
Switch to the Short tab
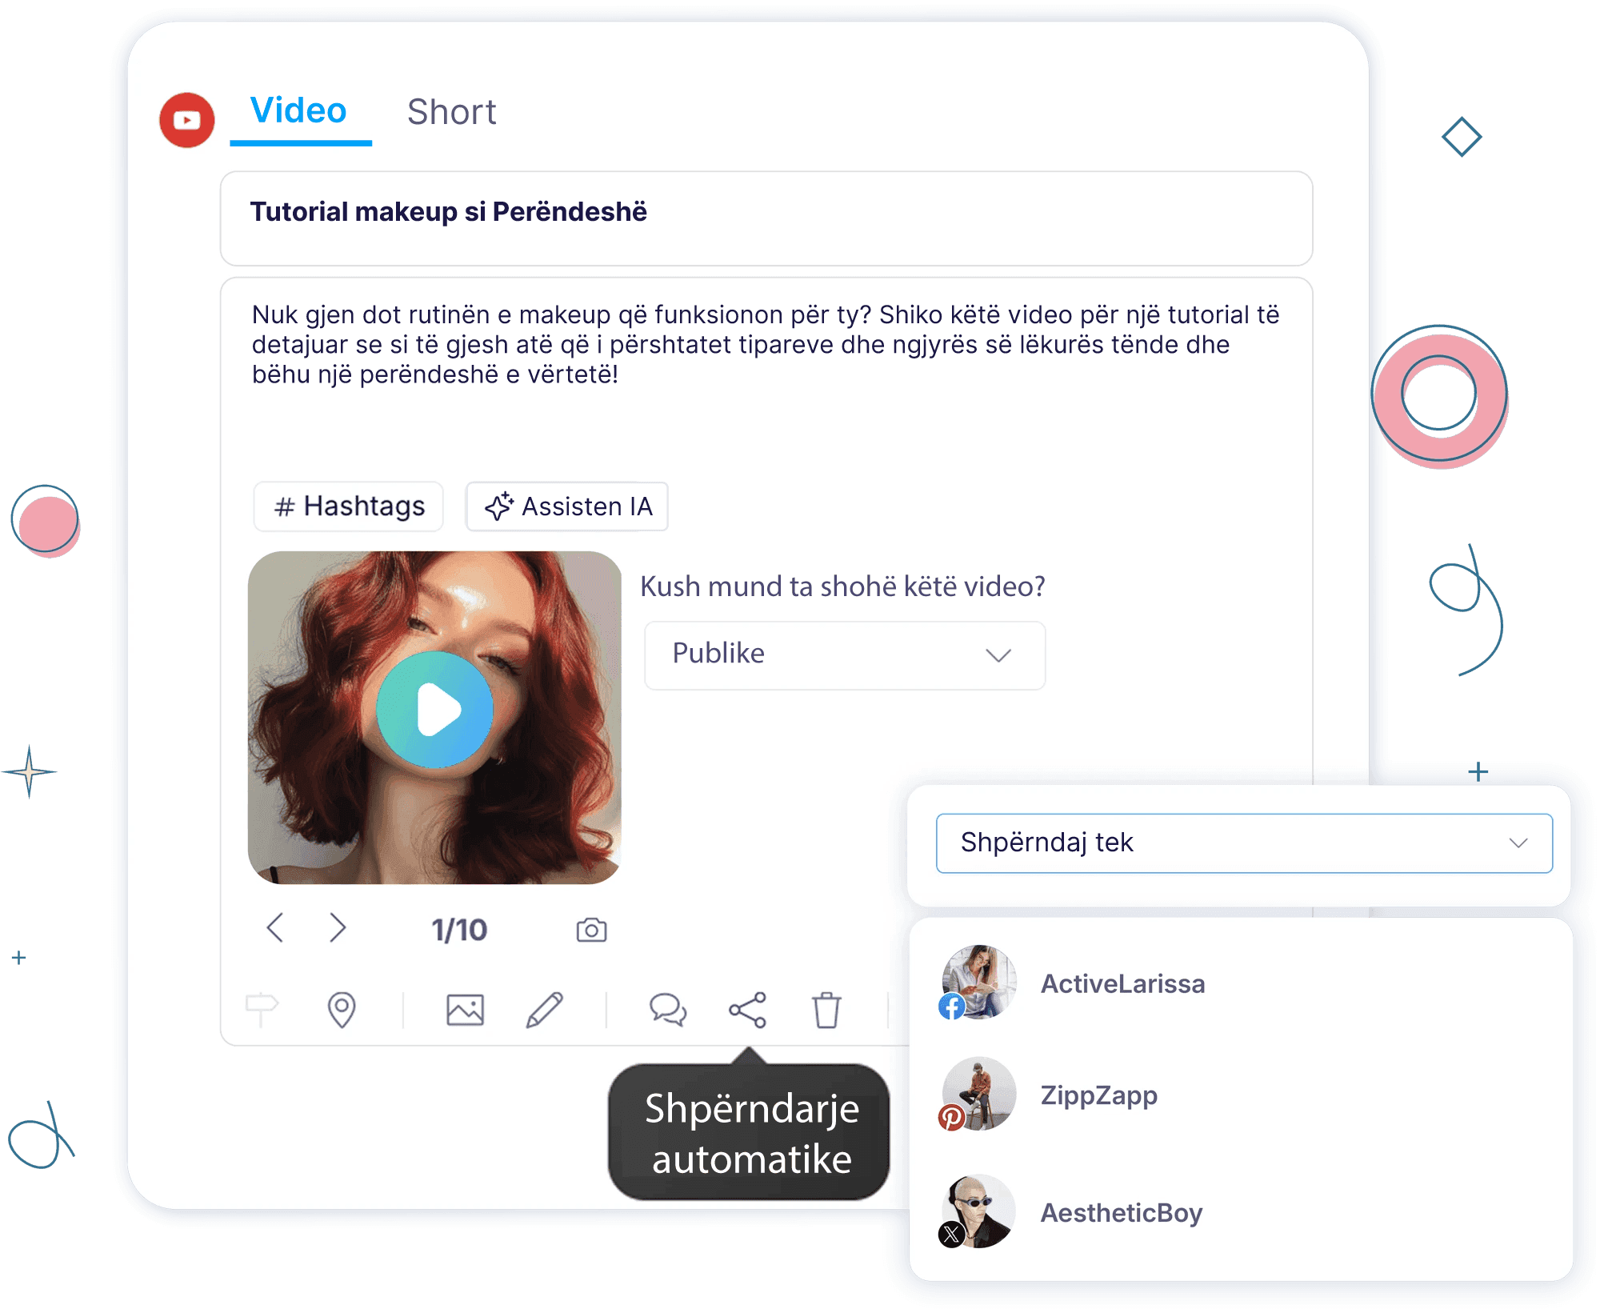tap(451, 112)
